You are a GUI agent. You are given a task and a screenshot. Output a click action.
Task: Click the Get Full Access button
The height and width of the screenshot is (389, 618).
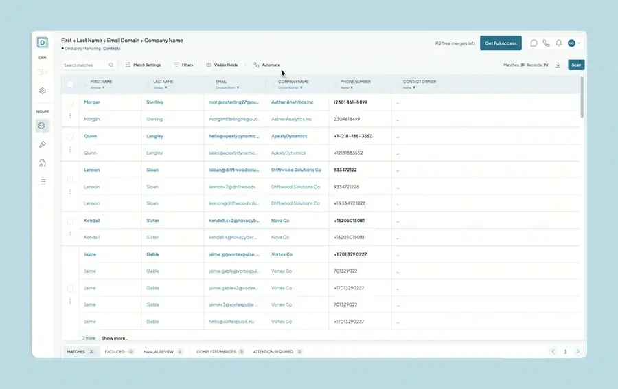coord(501,43)
